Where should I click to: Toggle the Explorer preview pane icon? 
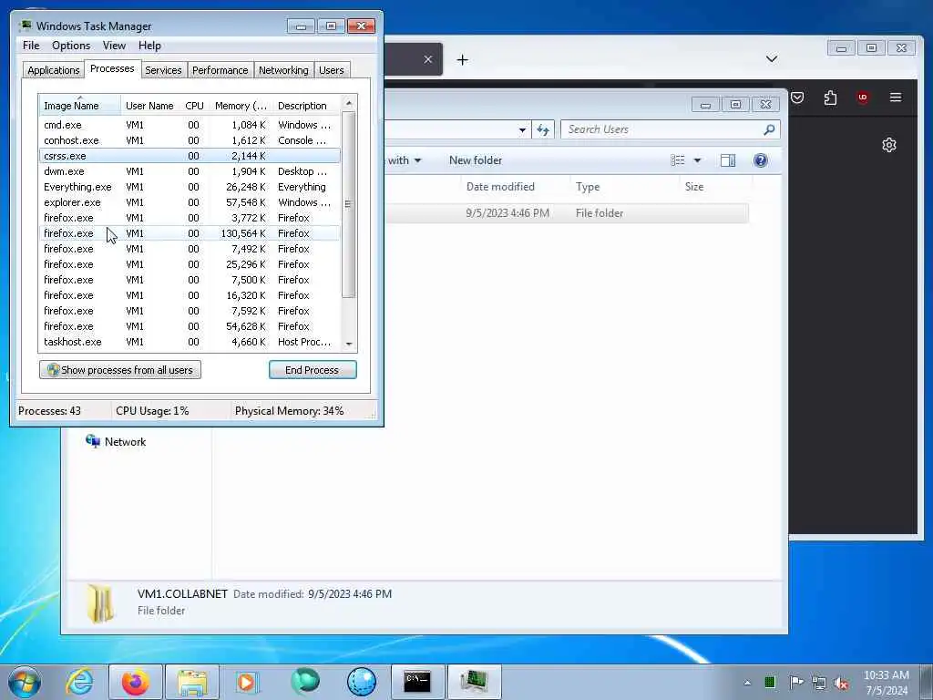[728, 160]
